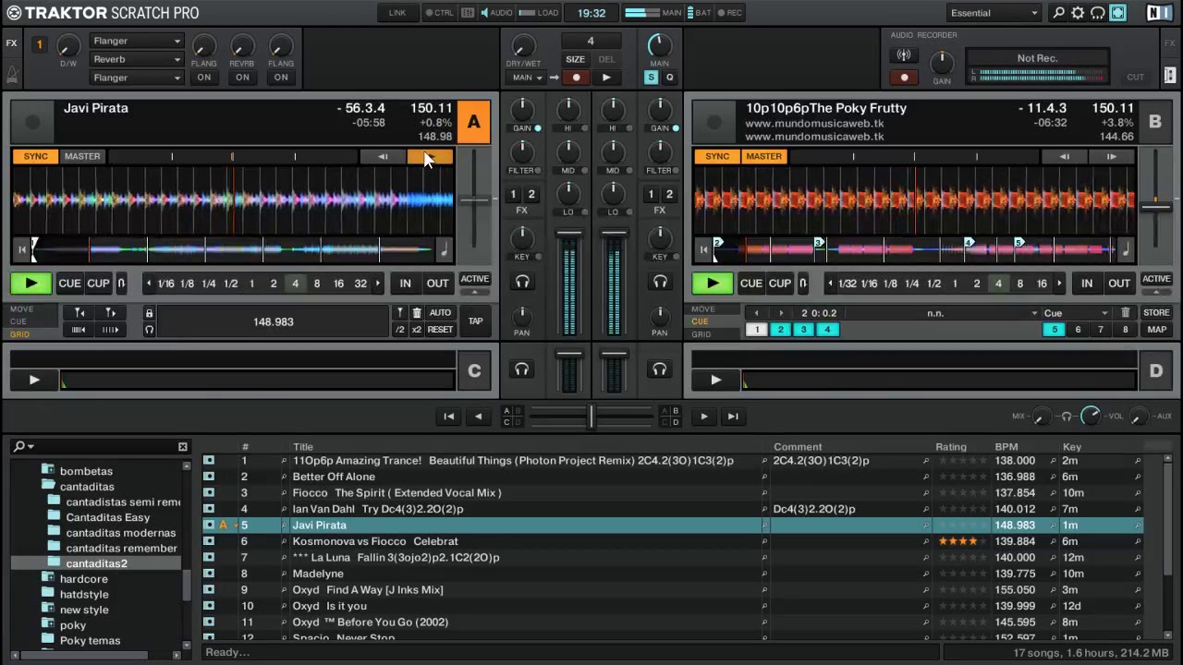The width and height of the screenshot is (1183, 665).
Task: Click Deck A beatgrid lock icon
Action: (x=149, y=313)
